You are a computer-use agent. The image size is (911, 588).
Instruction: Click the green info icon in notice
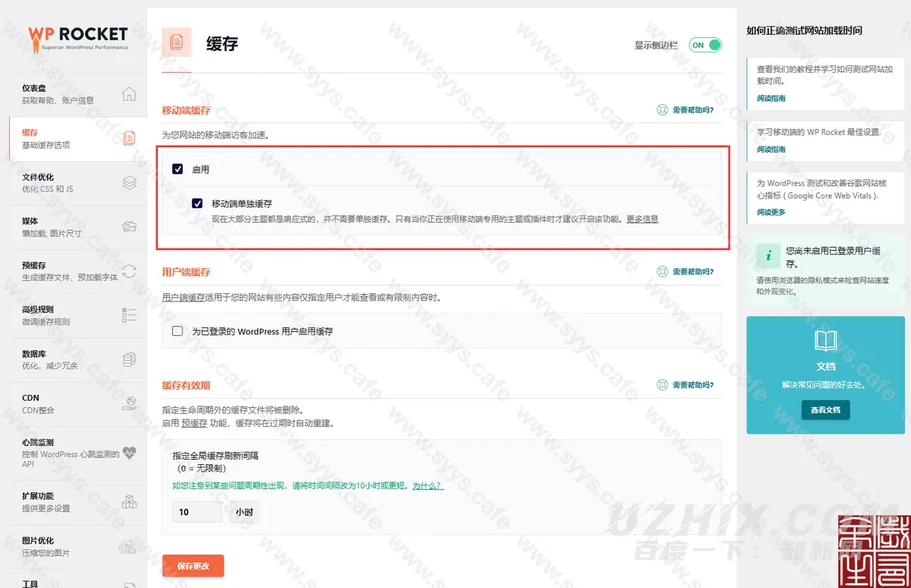(x=768, y=256)
